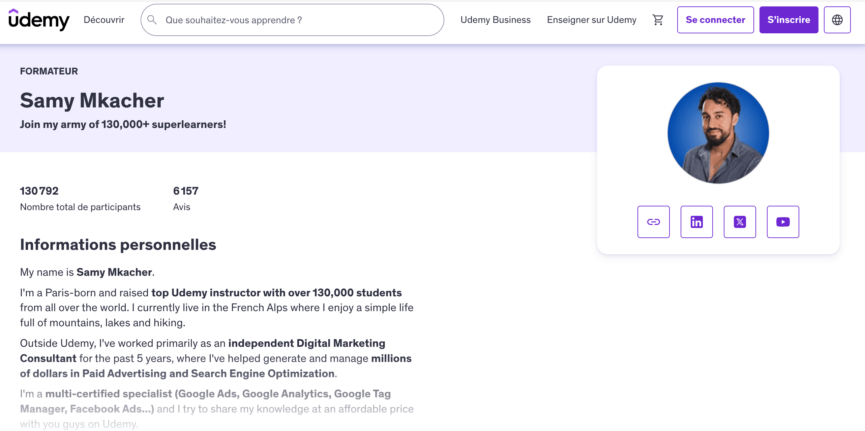Click the S'inscrire button
The height and width of the screenshot is (431, 865).
pos(788,20)
